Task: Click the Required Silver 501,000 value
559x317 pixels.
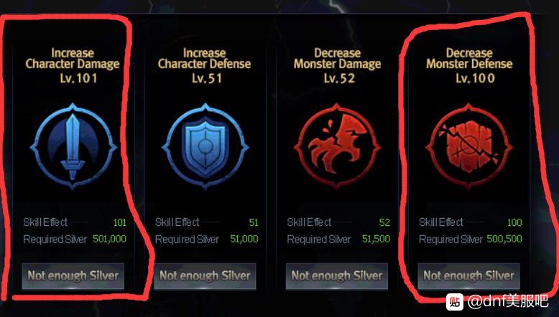Action: click(x=109, y=239)
